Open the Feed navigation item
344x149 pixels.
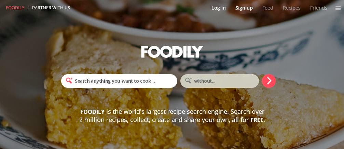click(x=268, y=8)
